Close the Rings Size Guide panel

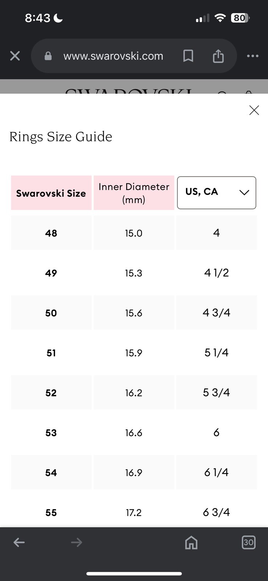click(254, 110)
